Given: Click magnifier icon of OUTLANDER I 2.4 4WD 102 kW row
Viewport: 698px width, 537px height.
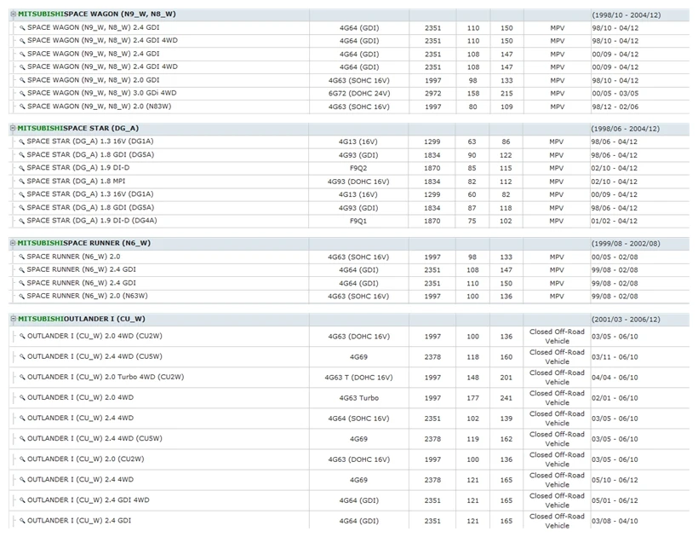Looking at the screenshot, I should click(x=22, y=419).
